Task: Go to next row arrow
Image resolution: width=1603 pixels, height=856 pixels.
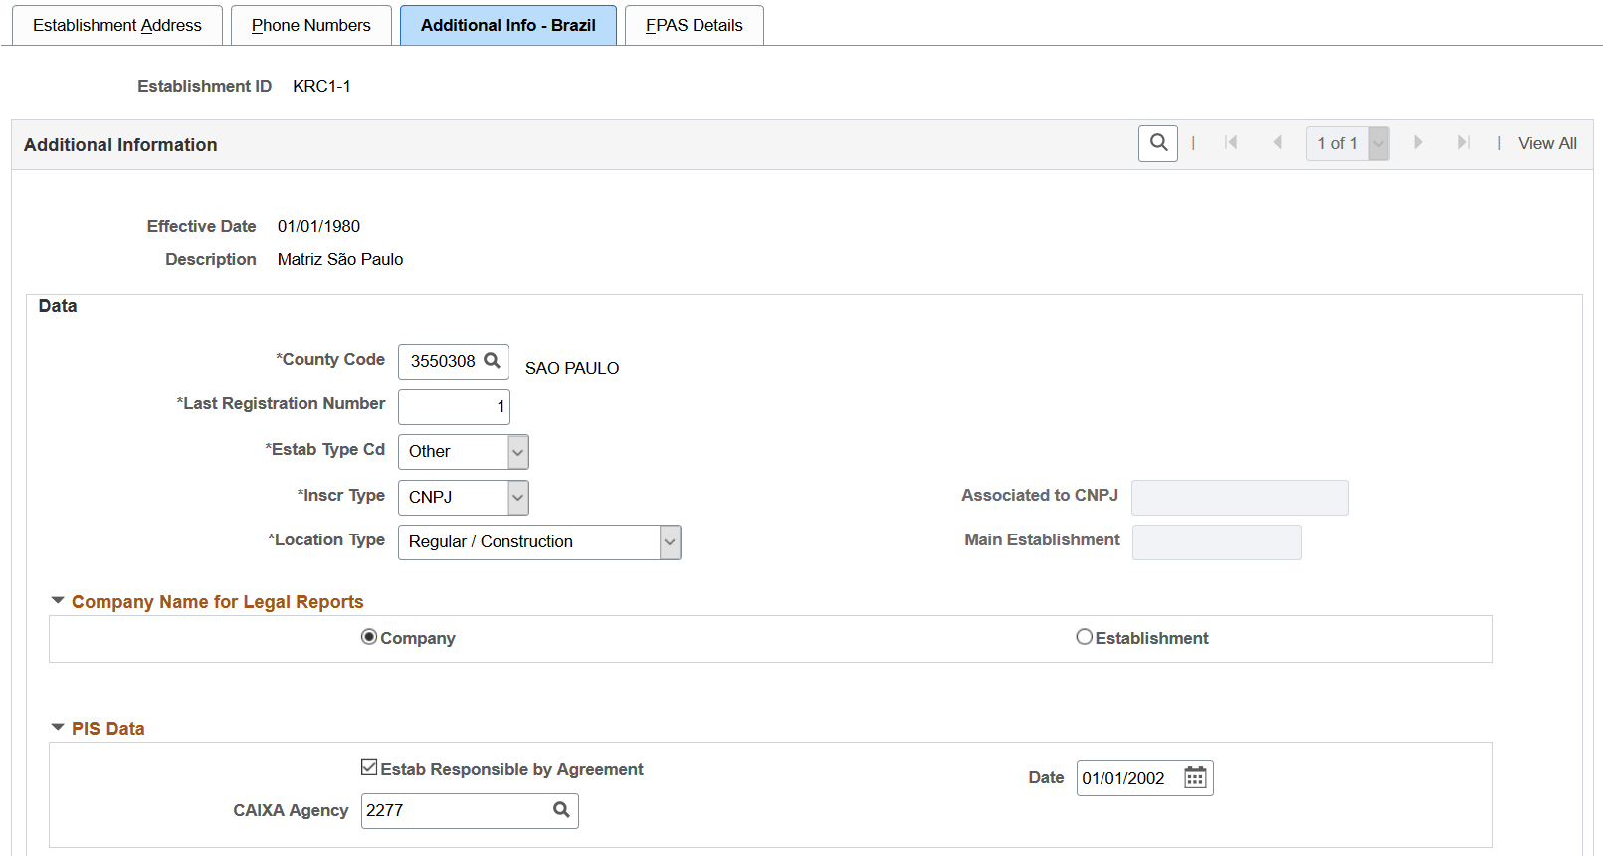Action: (1418, 143)
